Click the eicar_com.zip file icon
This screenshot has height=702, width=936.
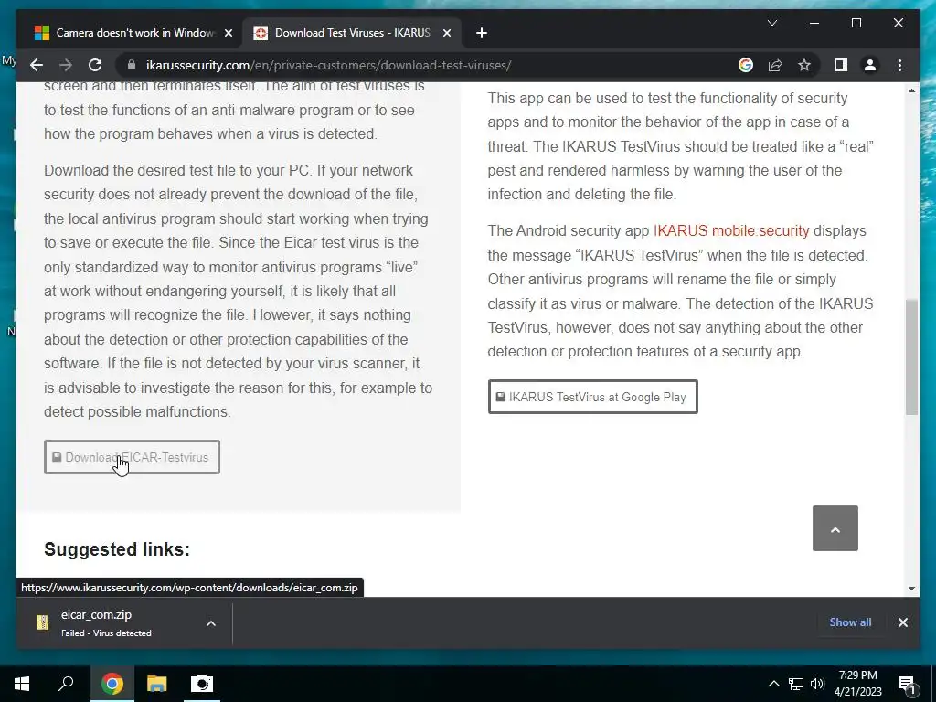42,622
